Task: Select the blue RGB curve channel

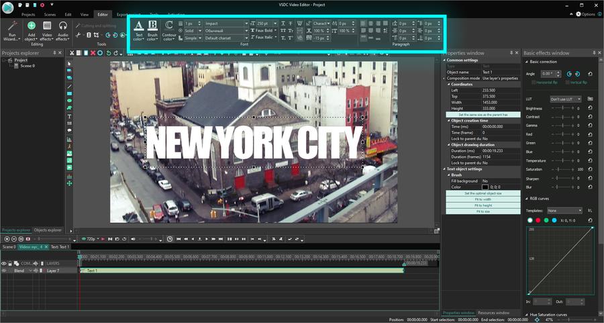Action: point(554,220)
